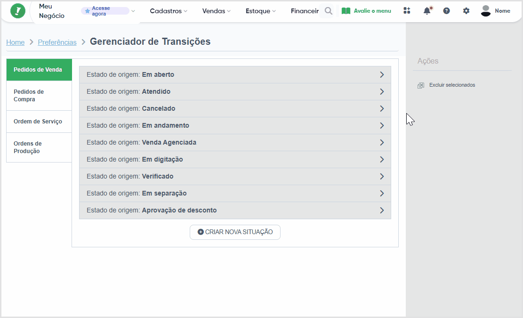Select the Ordens de Produção tab

click(x=39, y=147)
